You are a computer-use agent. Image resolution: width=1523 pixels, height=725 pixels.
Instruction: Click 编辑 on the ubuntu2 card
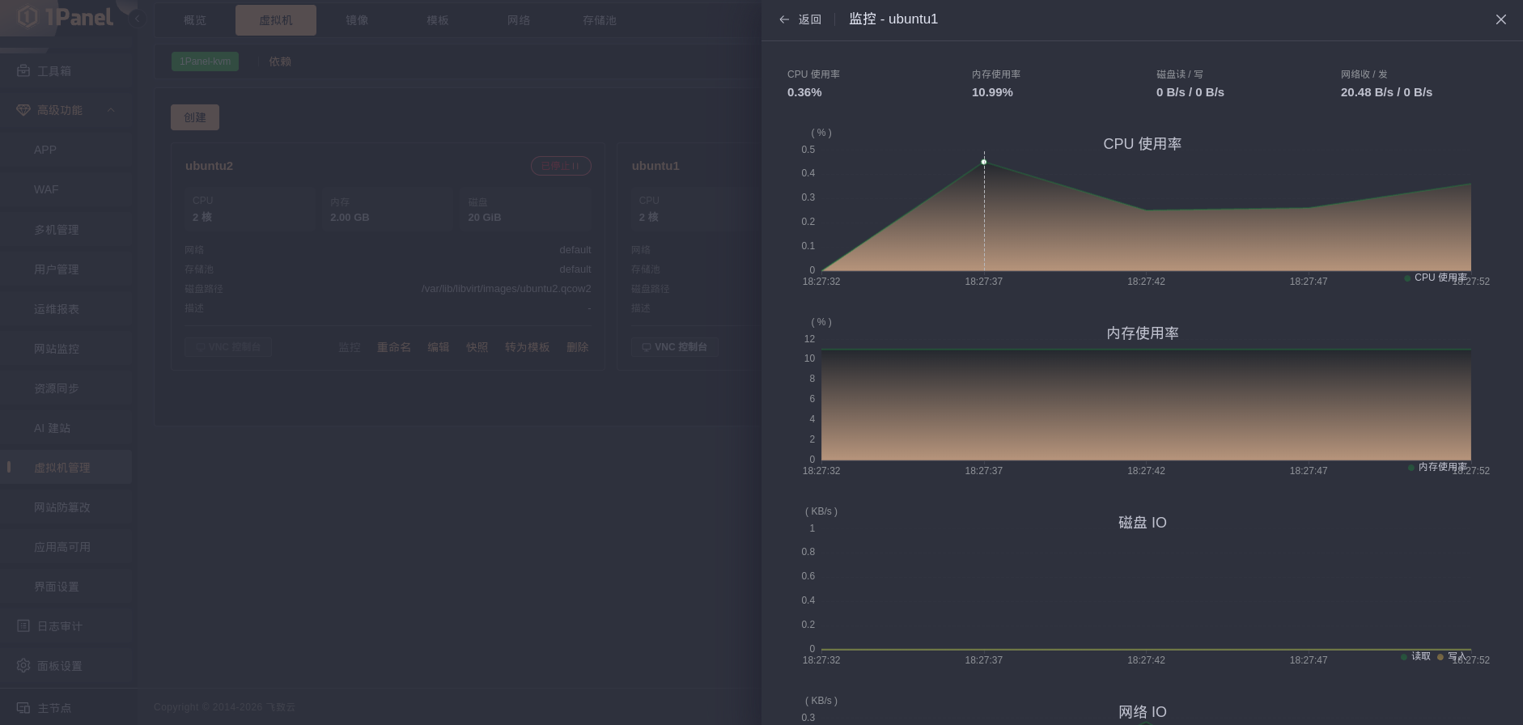(439, 347)
